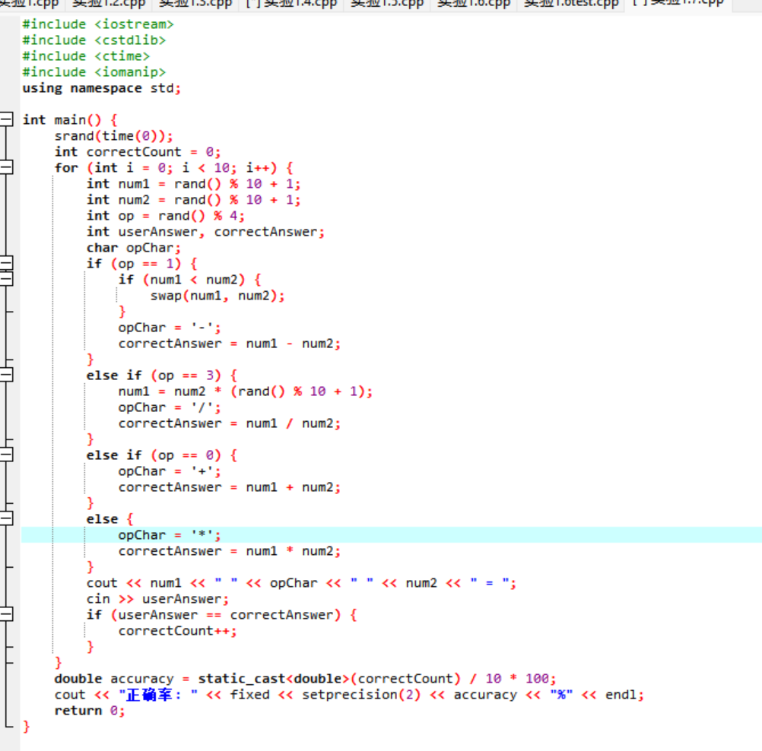Collapse the 'if (op == 1)' block fold
The height and width of the screenshot is (751, 762).
coord(6,263)
